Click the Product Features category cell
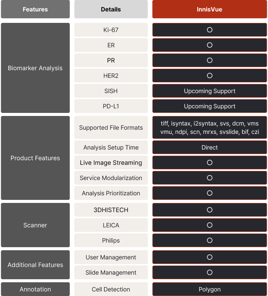This screenshot has height=296, width=268. [35, 158]
